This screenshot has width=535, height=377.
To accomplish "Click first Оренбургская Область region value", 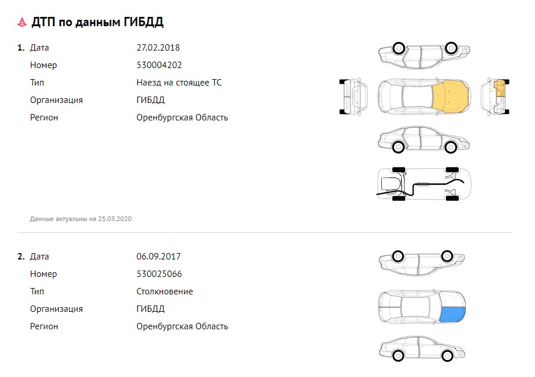I will (x=182, y=118).
